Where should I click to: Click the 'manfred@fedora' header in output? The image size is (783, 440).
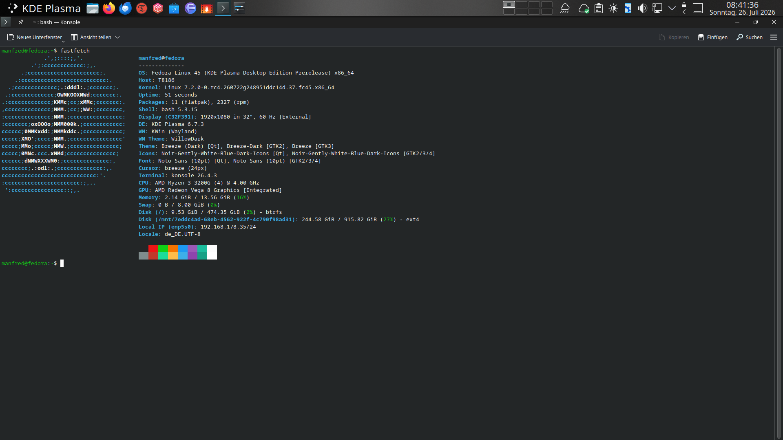tap(161, 58)
